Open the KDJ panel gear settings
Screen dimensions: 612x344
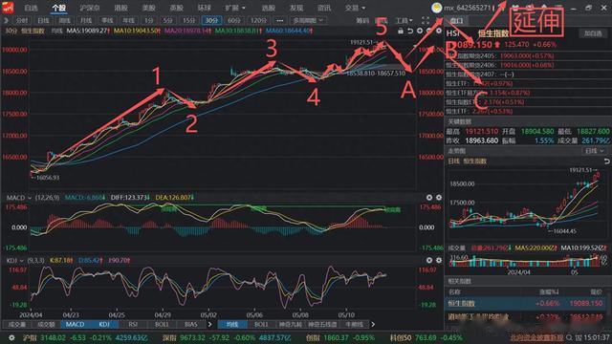(x=439, y=260)
